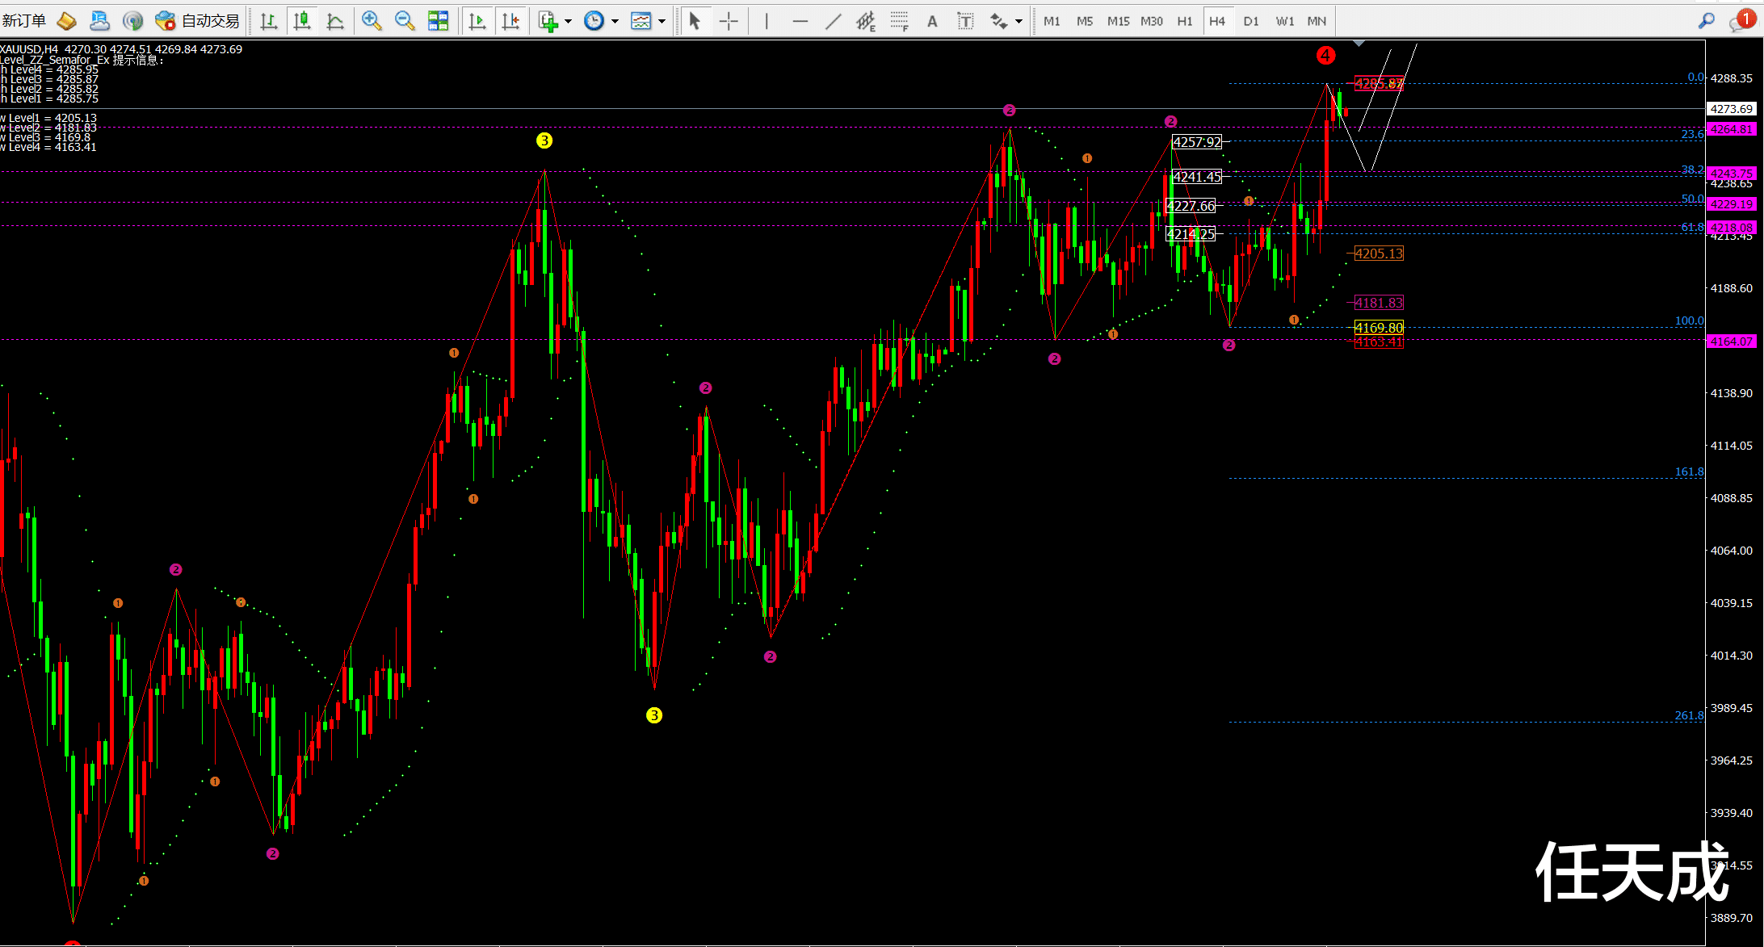Open indicators list dropdown arrow
This screenshot has width=1764, height=947.
(569, 22)
